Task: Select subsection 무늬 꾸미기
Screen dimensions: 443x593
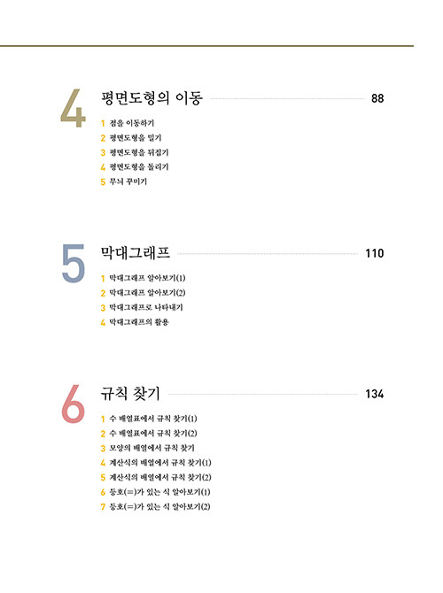Action: point(128,181)
